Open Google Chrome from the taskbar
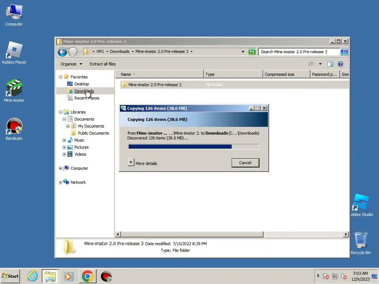379x284 pixels. tap(87, 276)
